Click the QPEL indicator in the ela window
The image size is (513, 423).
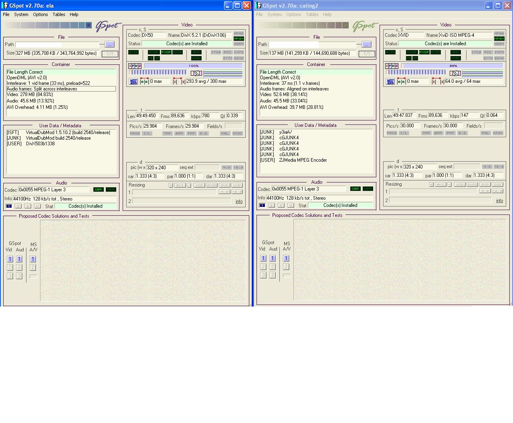point(196,58)
